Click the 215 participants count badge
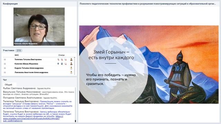 (x=19, y=51)
